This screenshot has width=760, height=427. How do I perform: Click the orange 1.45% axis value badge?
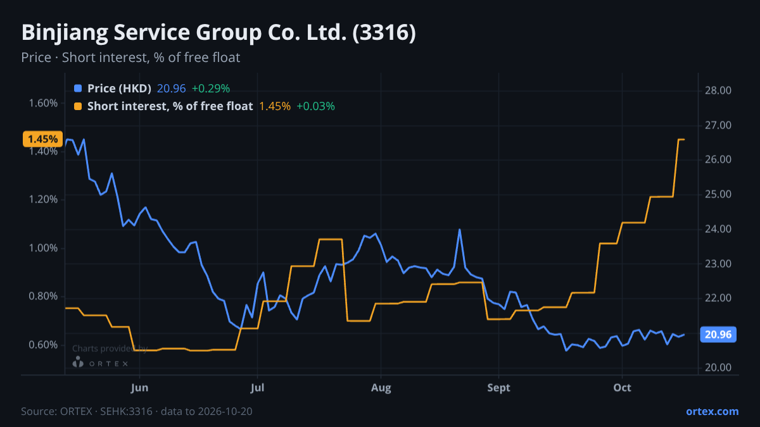coord(43,139)
